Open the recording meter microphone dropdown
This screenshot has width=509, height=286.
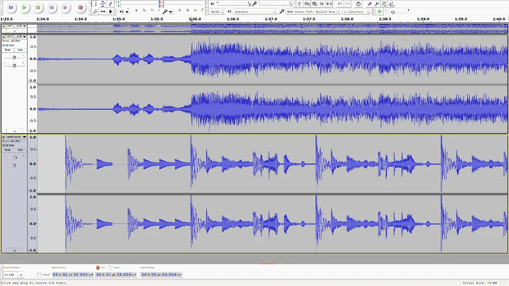point(171,12)
